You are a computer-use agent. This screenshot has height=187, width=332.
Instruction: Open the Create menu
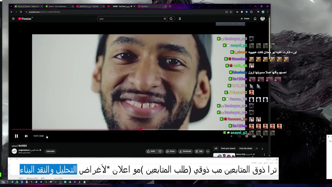click(245, 19)
